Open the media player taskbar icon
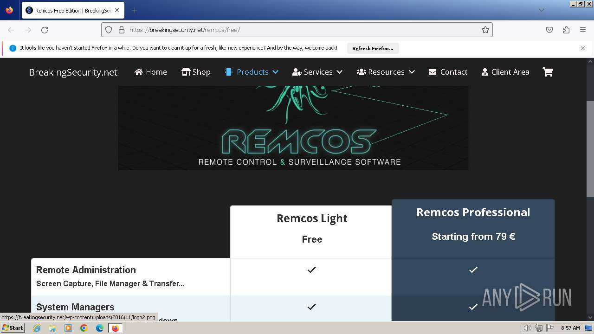The height and width of the screenshot is (334, 594). pyautogui.click(x=68, y=328)
